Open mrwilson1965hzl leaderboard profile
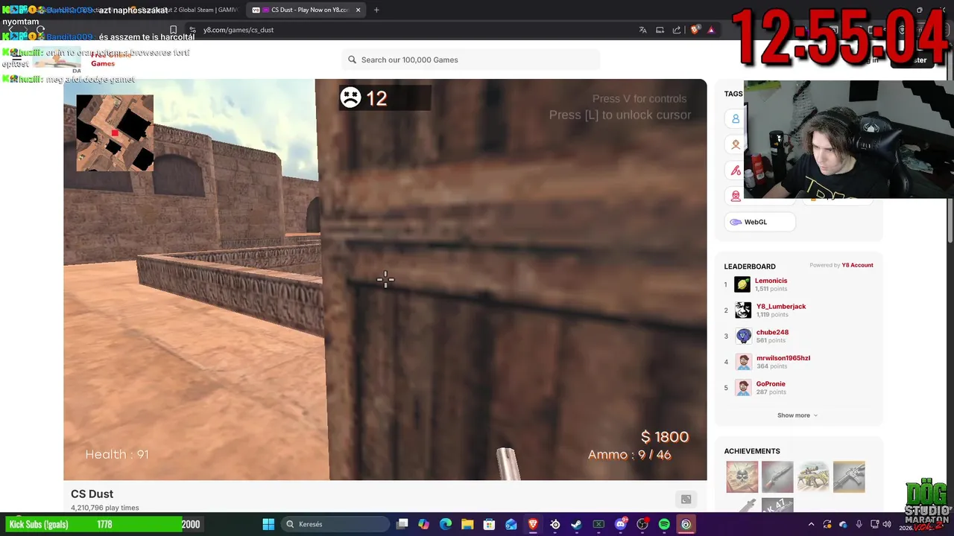Image resolution: width=954 pixels, height=536 pixels. (x=783, y=358)
